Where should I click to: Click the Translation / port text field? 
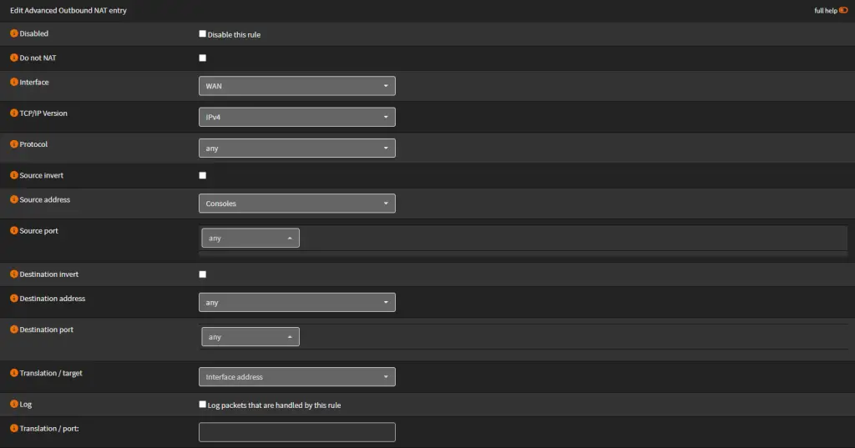pos(296,432)
